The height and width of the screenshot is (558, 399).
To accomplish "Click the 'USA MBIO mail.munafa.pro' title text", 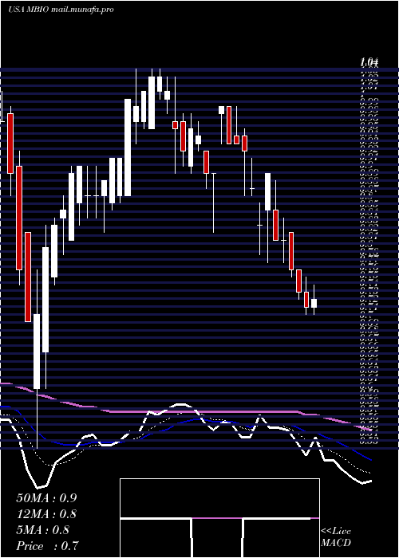I will pos(61,10).
